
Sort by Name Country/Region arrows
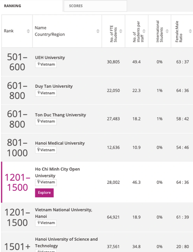tap(98, 31)
